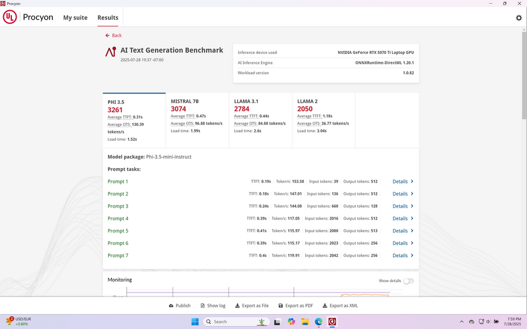This screenshot has width=527, height=329.
Task: Open the Windows Start menu
Action: coord(195,322)
